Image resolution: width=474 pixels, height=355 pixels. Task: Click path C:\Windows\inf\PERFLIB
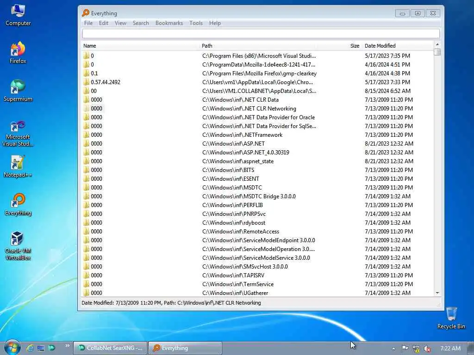[232, 205]
